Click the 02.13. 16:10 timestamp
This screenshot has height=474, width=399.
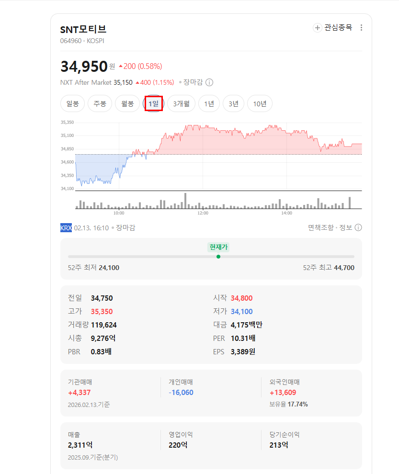pyautogui.click(x=91, y=228)
